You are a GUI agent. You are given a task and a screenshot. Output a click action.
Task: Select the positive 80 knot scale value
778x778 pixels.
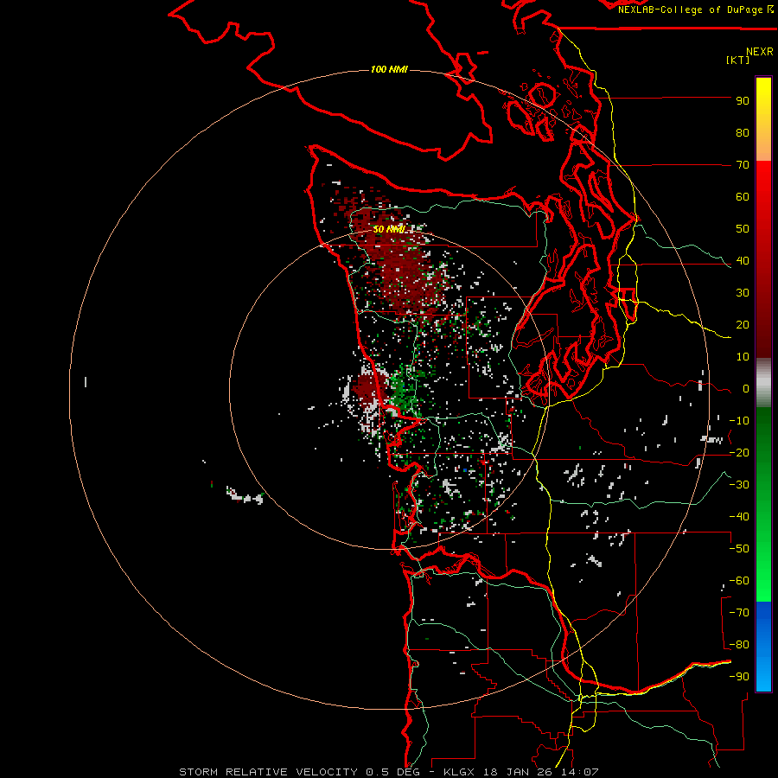point(743,133)
